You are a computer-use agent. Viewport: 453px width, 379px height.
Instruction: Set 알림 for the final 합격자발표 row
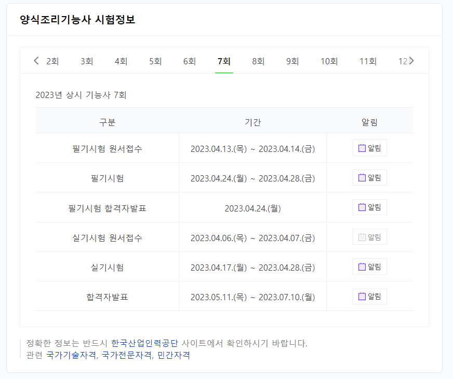pos(369,296)
